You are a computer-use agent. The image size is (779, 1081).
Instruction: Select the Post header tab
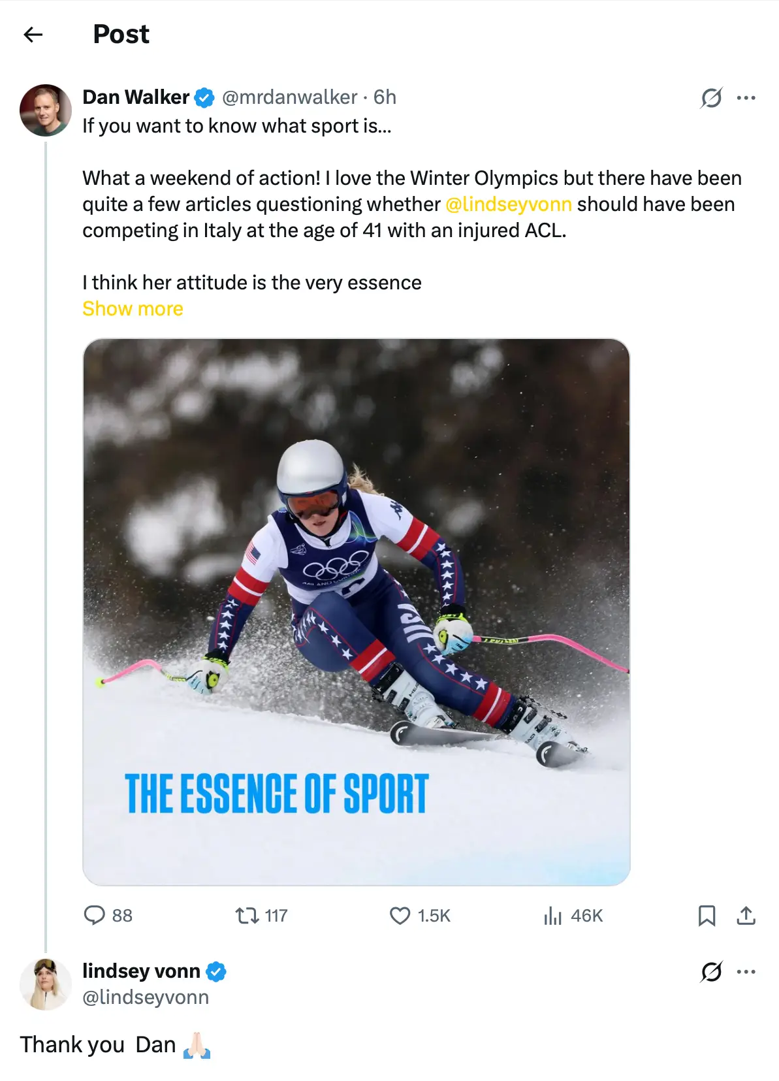click(x=120, y=34)
